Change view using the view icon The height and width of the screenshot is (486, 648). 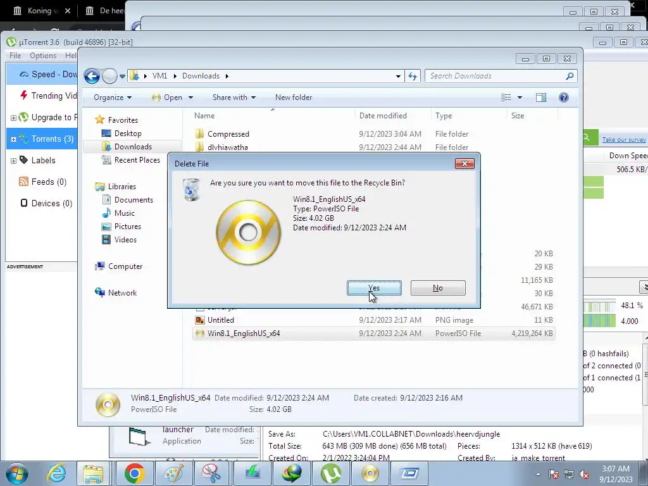click(x=506, y=97)
